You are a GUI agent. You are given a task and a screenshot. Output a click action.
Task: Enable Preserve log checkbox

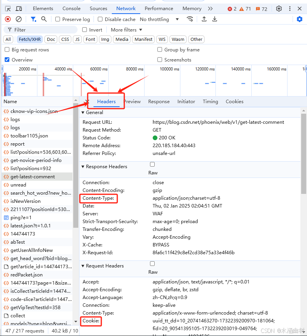58,19
